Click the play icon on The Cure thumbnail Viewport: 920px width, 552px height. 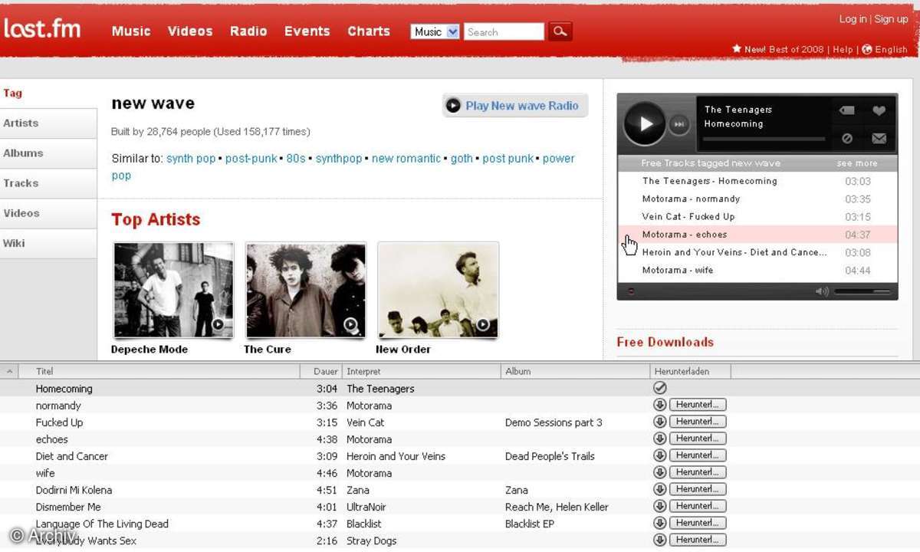pyautogui.click(x=350, y=324)
